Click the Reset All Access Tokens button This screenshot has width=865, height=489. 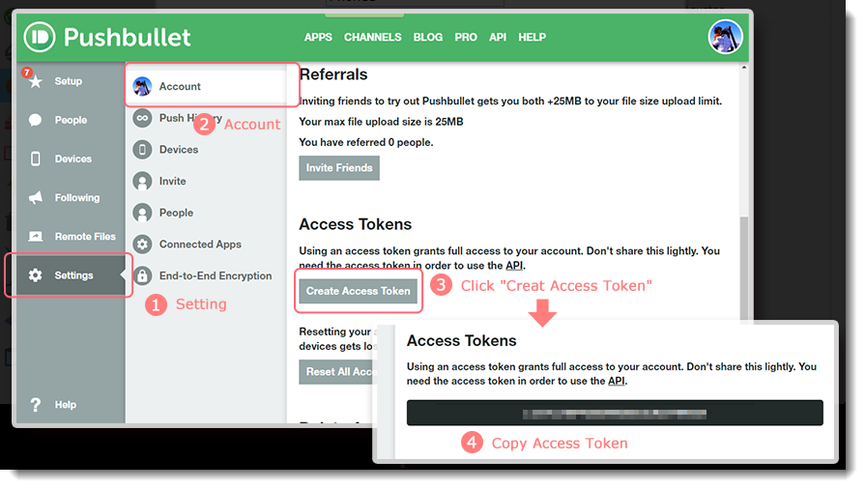pyautogui.click(x=337, y=372)
